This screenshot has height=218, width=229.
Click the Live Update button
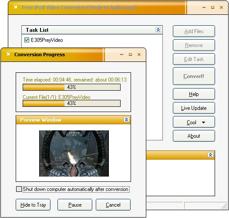[194, 108]
